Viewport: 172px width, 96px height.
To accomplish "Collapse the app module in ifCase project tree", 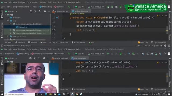I will pos(5,14).
